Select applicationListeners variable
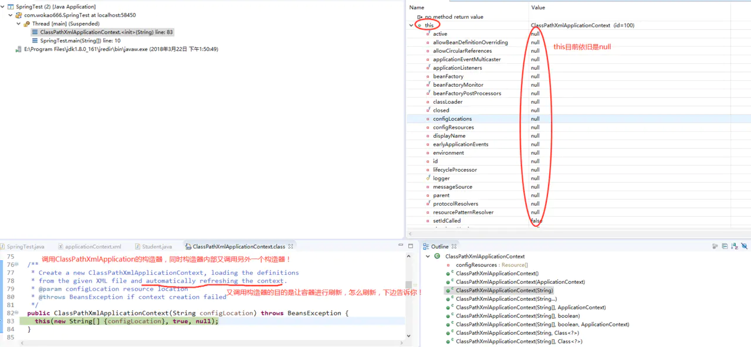This screenshot has height=347, width=751. (458, 68)
